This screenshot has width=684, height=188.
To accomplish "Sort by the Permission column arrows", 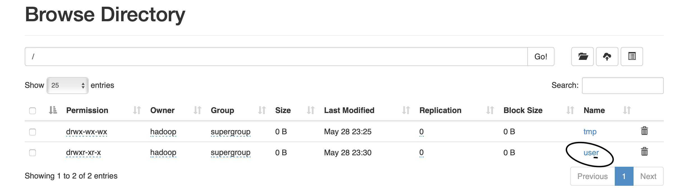I will pos(137,110).
